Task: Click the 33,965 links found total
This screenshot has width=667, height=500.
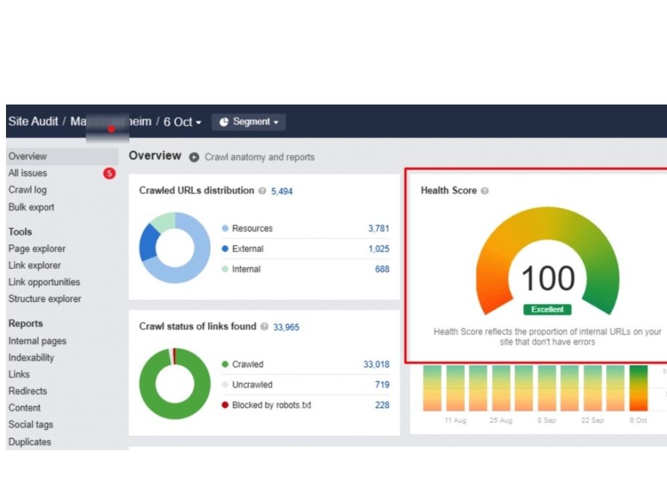Action: tap(286, 327)
